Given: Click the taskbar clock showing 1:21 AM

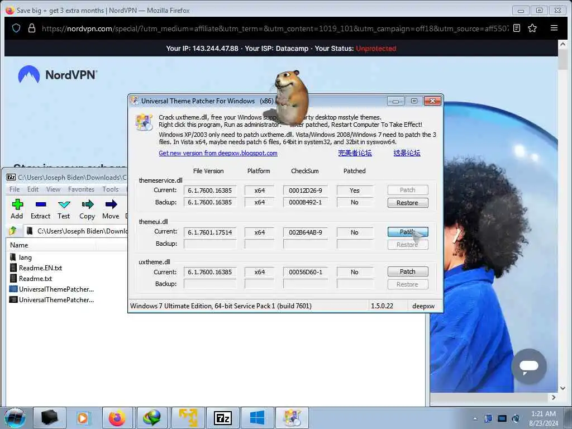Looking at the screenshot, I should 544,418.
